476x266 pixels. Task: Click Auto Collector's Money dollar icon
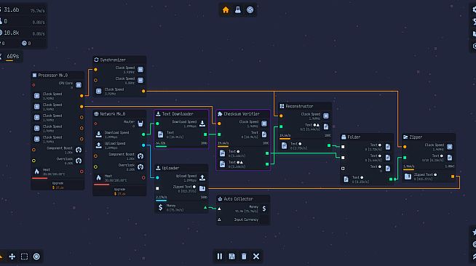pos(264,209)
